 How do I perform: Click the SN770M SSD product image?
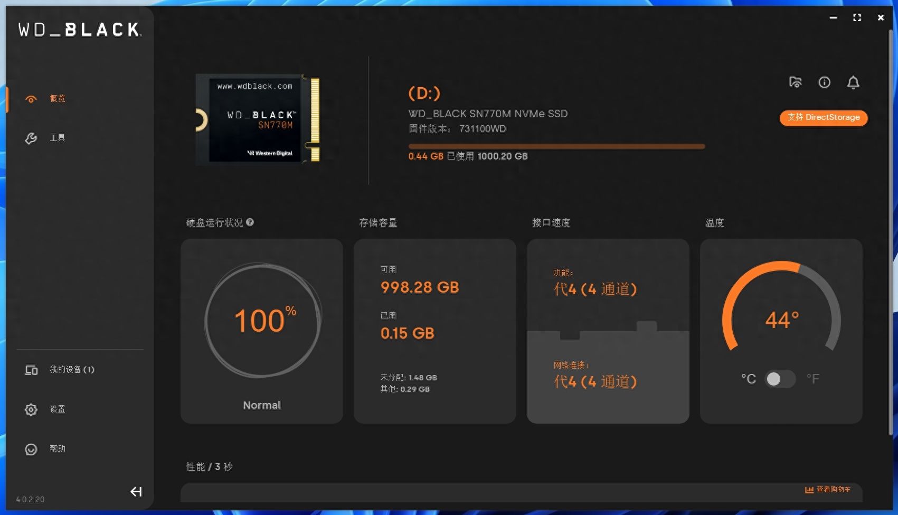tap(258, 120)
